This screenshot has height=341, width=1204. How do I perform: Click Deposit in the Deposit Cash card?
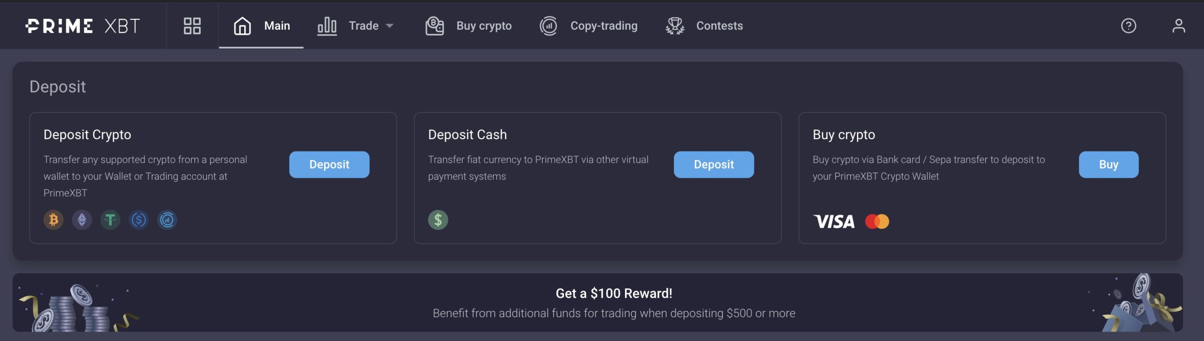tap(713, 165)
